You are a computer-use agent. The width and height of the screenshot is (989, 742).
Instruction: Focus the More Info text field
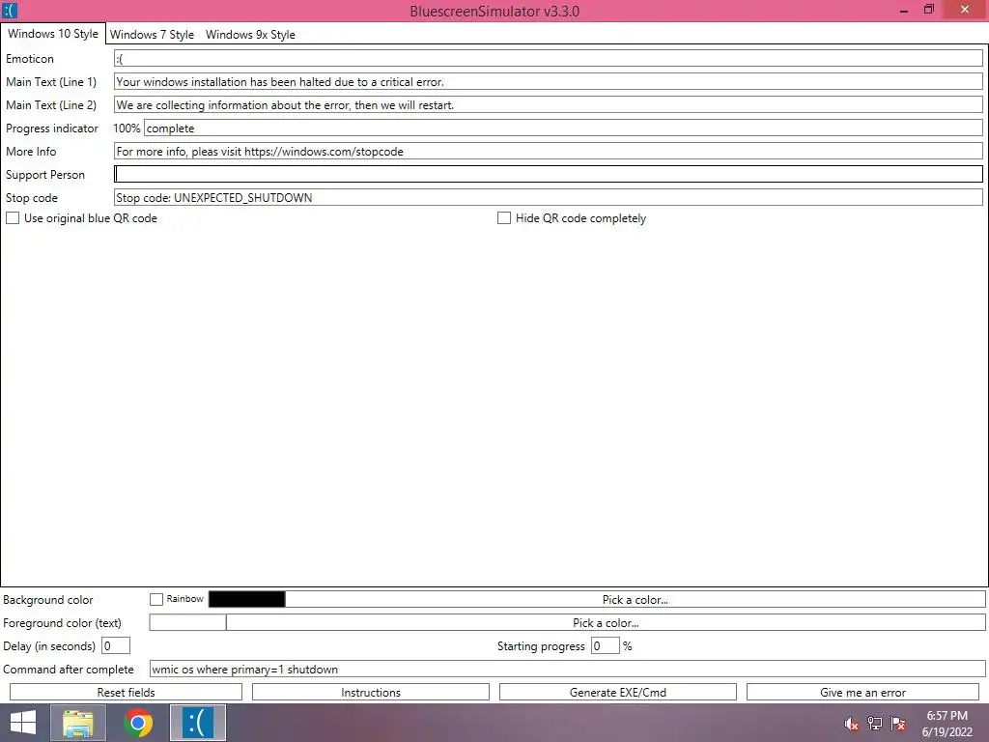(x=549, y=152)
